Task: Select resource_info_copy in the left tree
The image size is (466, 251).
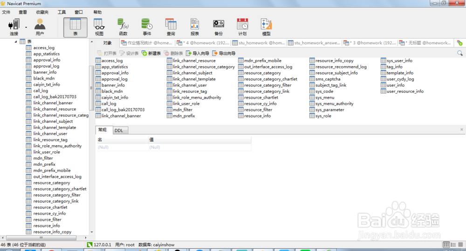Action: (52, 232)
